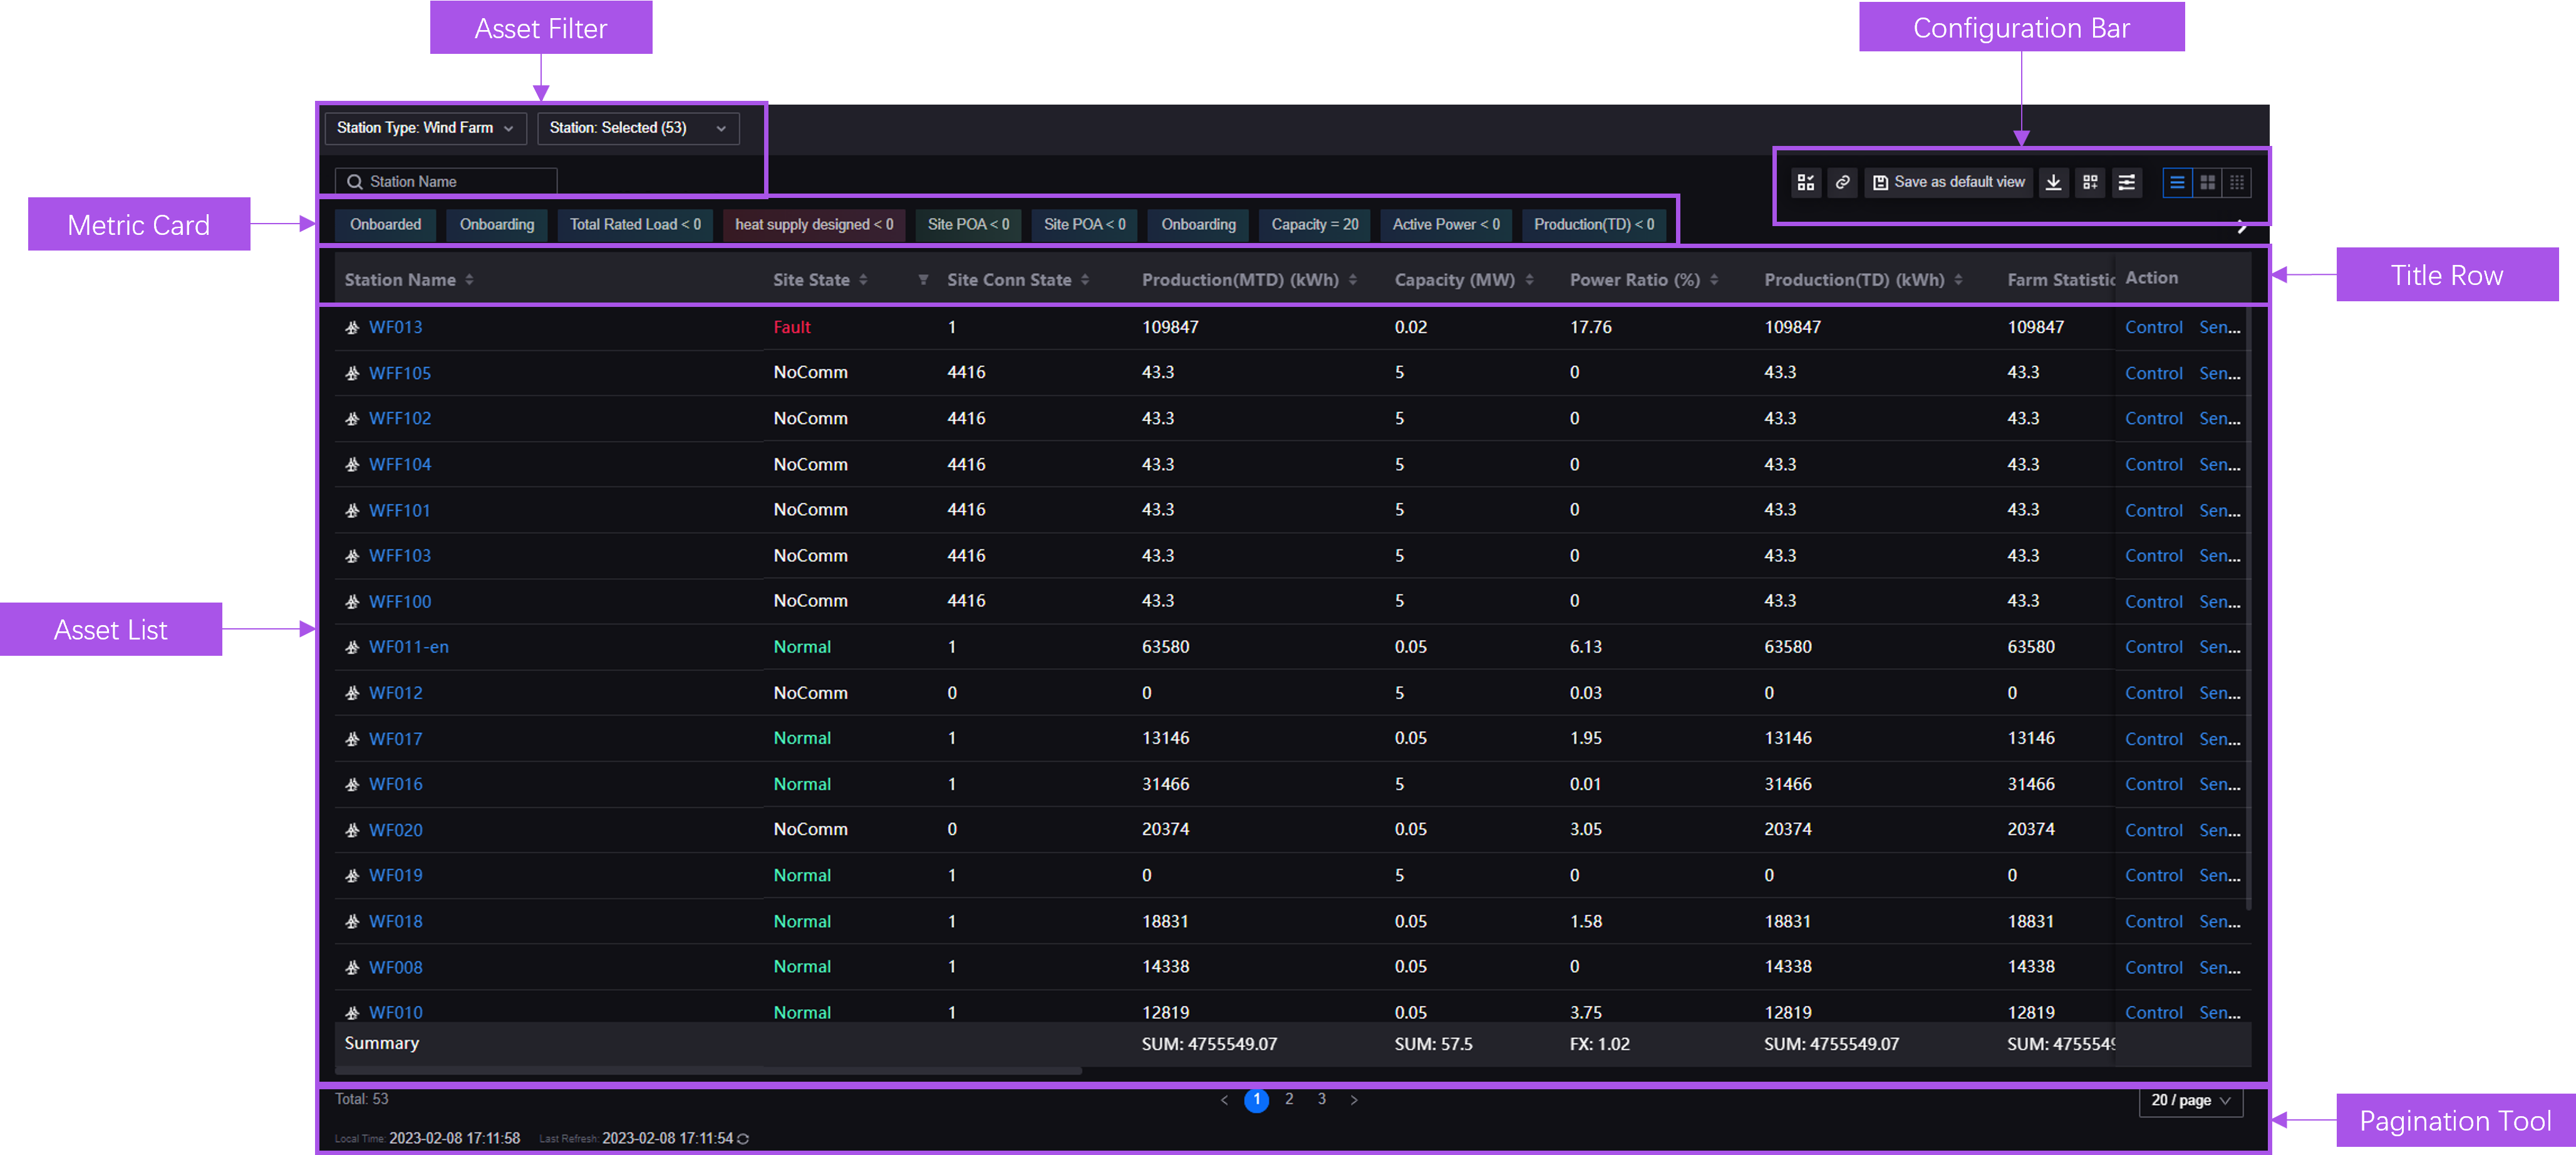Click Save as default view button
The height and width of the screenshot is (1155, 2576).
[x=1949, y=182]
